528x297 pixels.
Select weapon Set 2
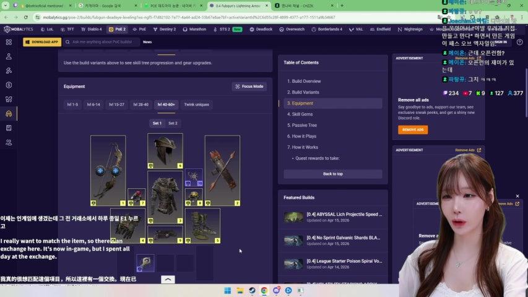[173, 124]
